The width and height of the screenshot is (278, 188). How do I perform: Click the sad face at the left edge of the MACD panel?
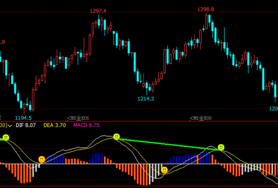coord(6,137)
